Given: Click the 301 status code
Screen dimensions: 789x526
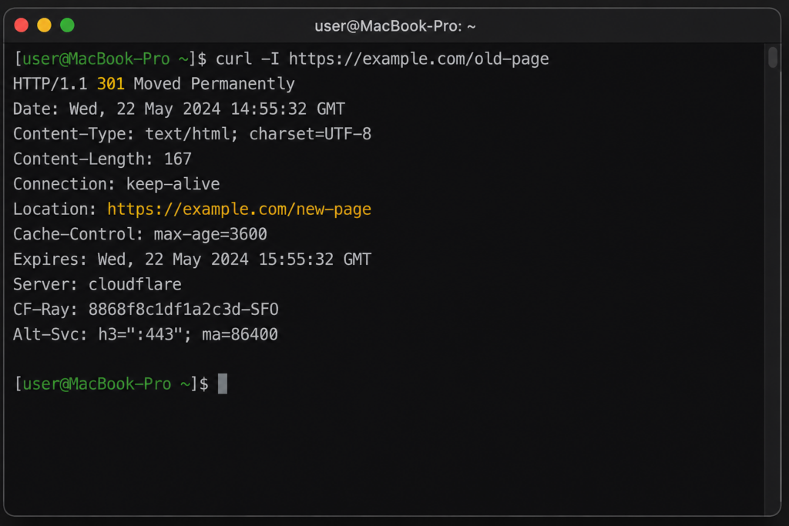Looking at the screenshot, I should pyautogui.click(x=111, y=83).
